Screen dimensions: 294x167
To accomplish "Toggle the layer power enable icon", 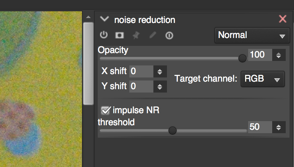I will [x=104, y=35].
